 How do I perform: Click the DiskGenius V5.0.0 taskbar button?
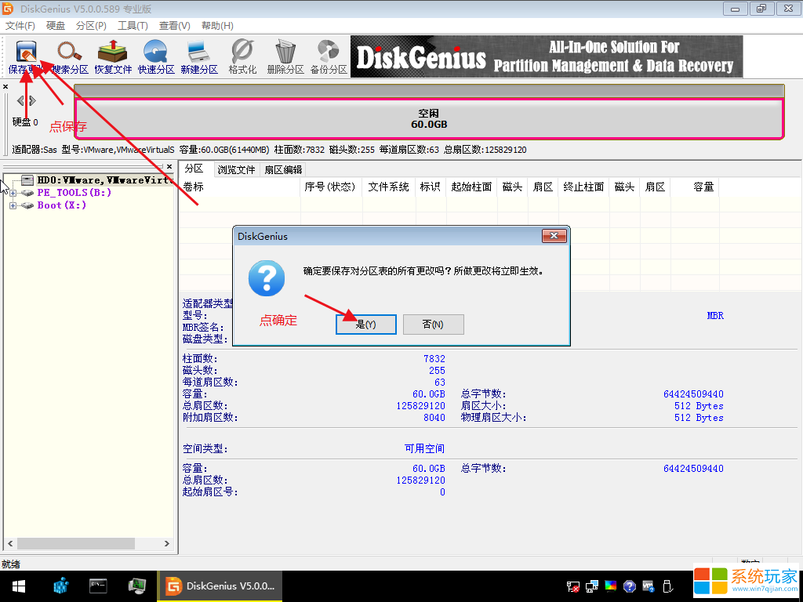click(220, 586)
